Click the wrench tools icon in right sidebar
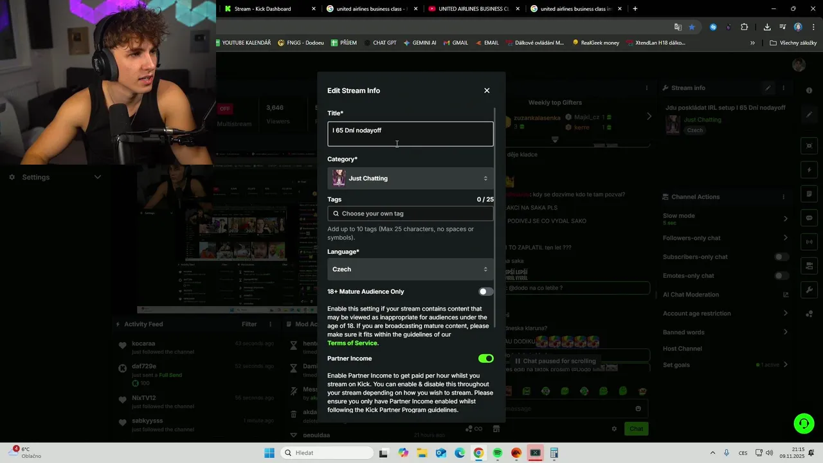The width and height of the screenshot is (823, 463). pyautogui.click(x=809, y=290)
